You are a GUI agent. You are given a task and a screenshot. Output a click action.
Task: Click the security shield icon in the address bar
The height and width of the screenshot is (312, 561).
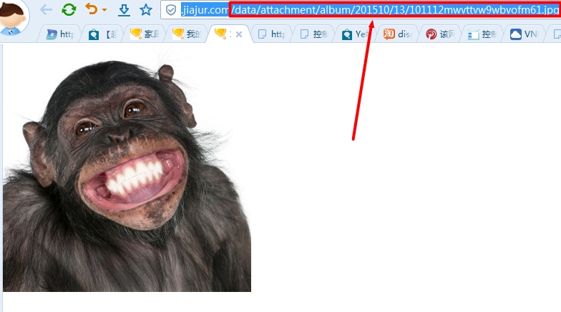[x=171, y=10]
